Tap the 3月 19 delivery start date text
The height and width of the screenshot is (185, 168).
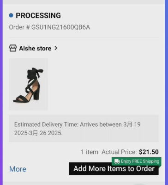pyautogui.click(x=132, y=124)
